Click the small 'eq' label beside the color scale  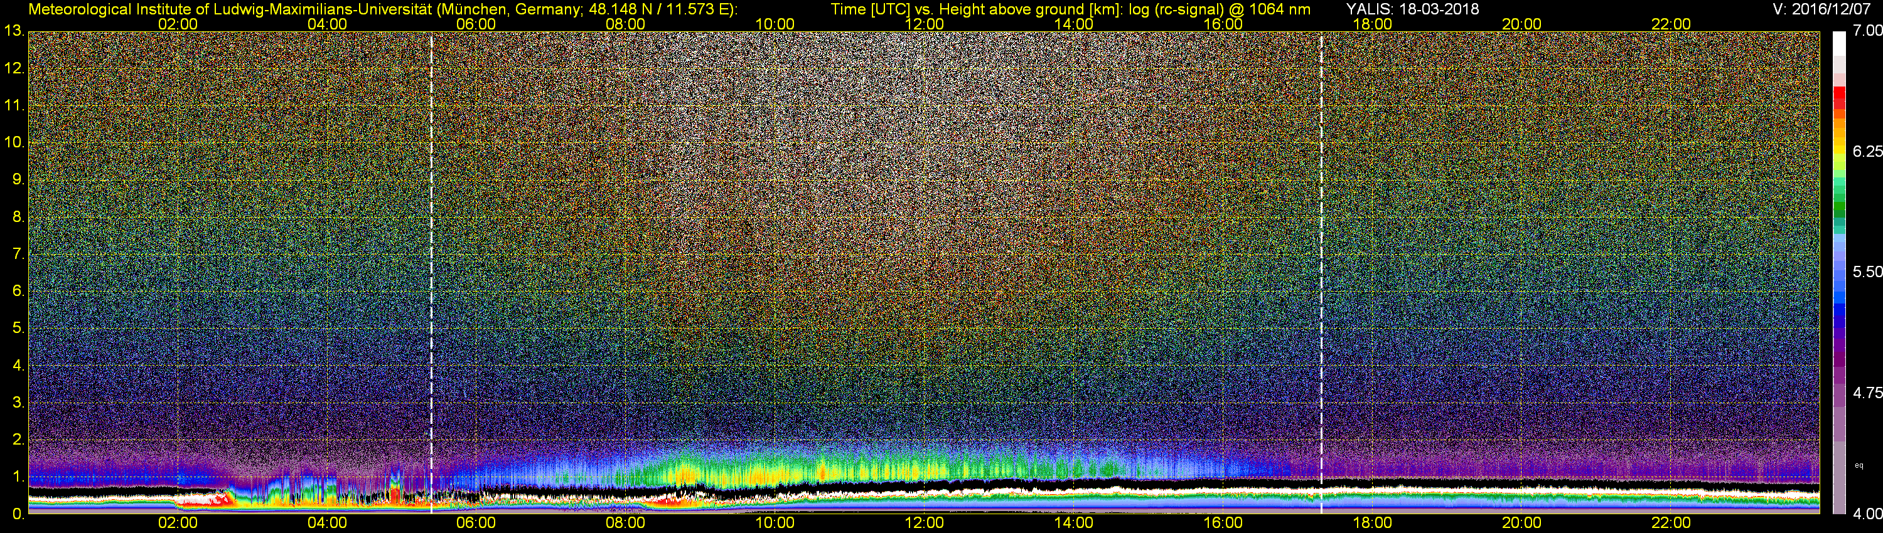pyautogui.click(x=1859, y=465)
